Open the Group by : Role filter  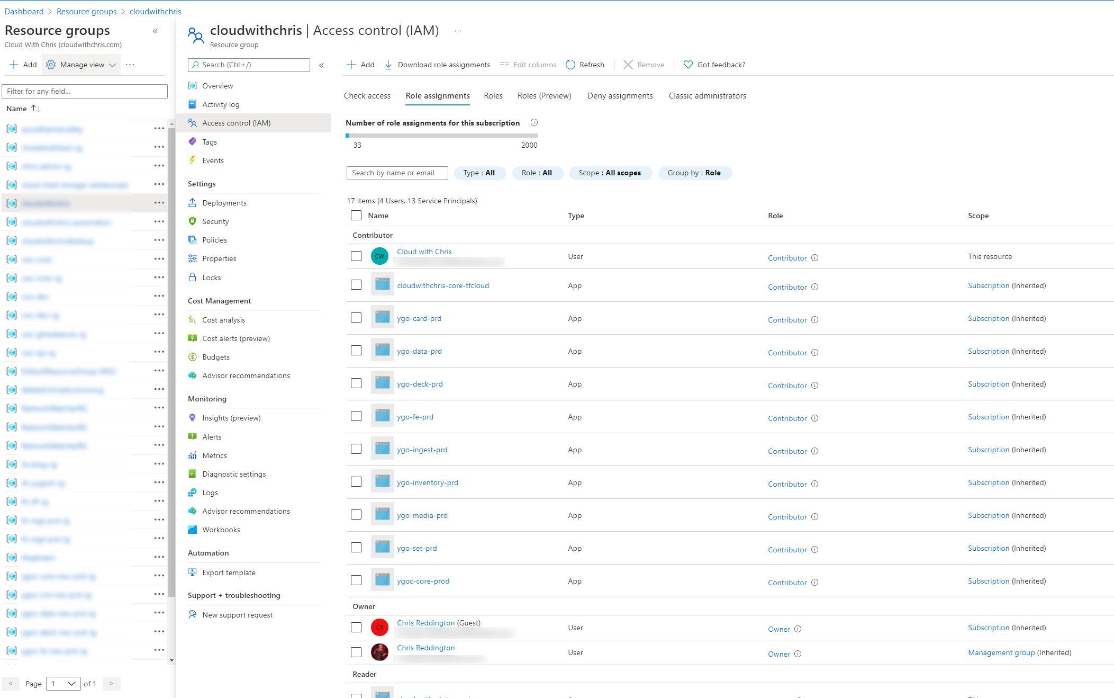pyautogui.click(x=695, y=173)
